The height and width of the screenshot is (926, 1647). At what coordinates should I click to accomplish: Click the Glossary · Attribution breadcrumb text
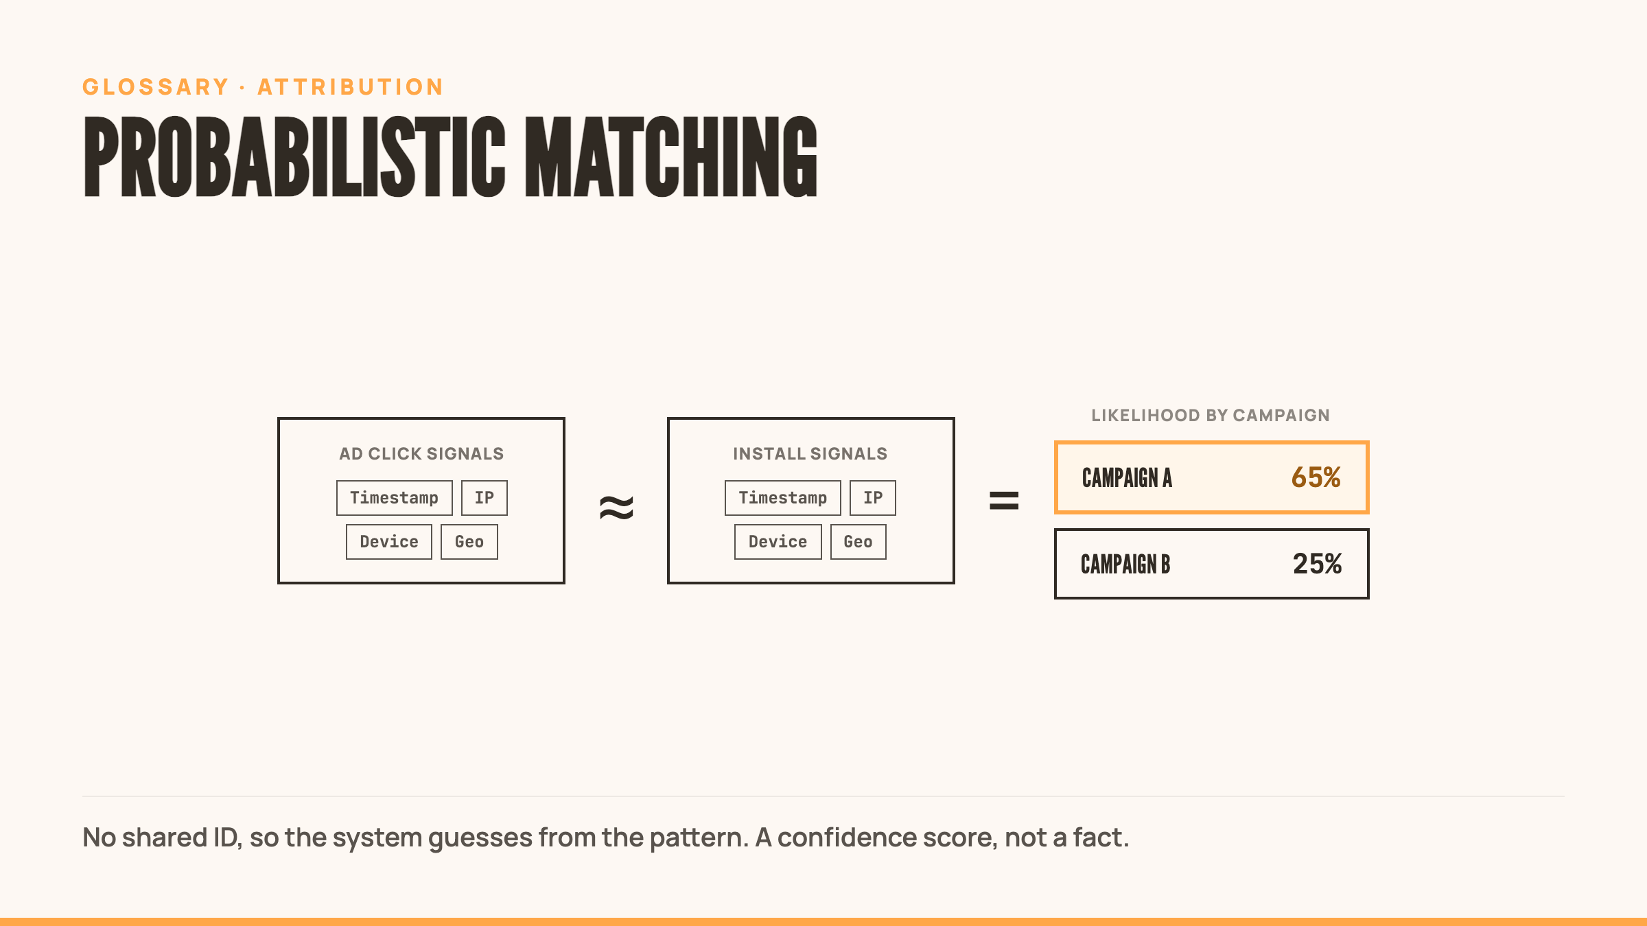pos(264,87)
